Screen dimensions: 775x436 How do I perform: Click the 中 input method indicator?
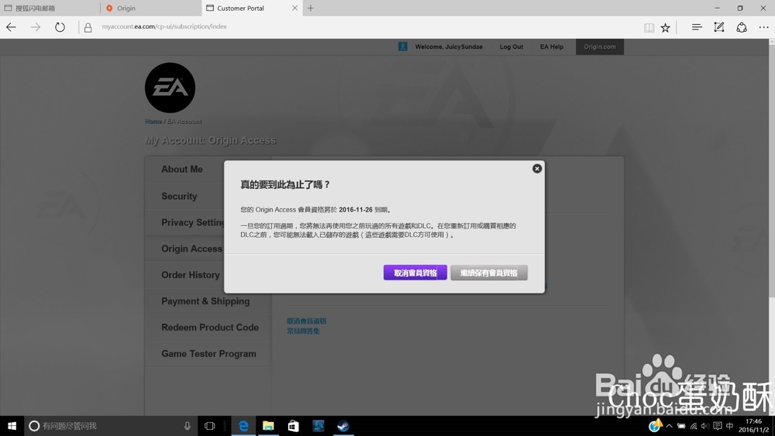[729, 426]
